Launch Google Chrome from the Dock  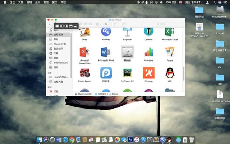[72, 140]
